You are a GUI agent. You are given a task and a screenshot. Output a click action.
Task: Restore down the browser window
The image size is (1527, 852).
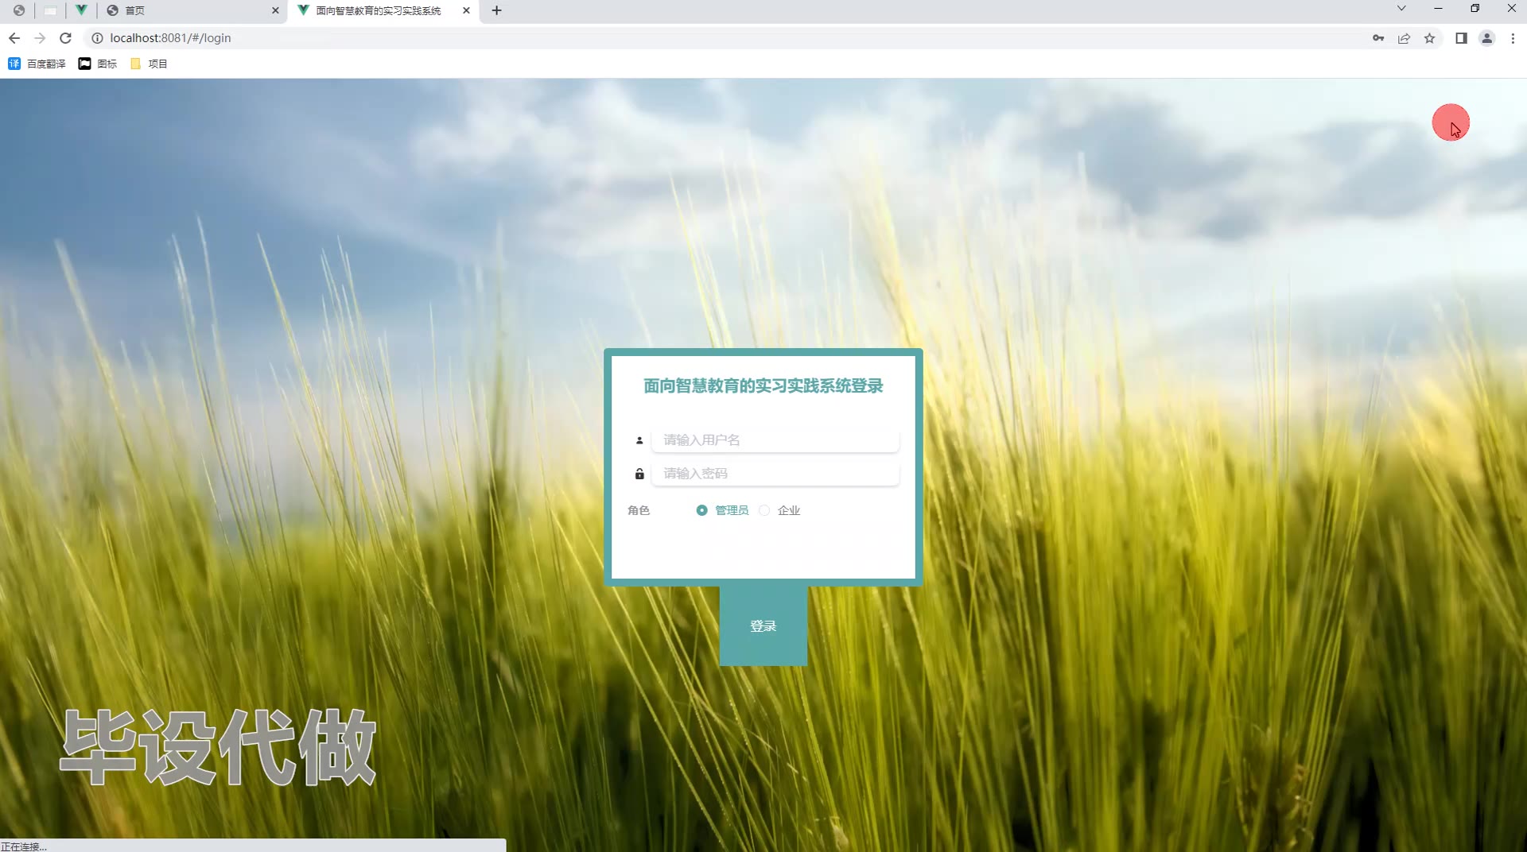click(x=1475, y=8)
